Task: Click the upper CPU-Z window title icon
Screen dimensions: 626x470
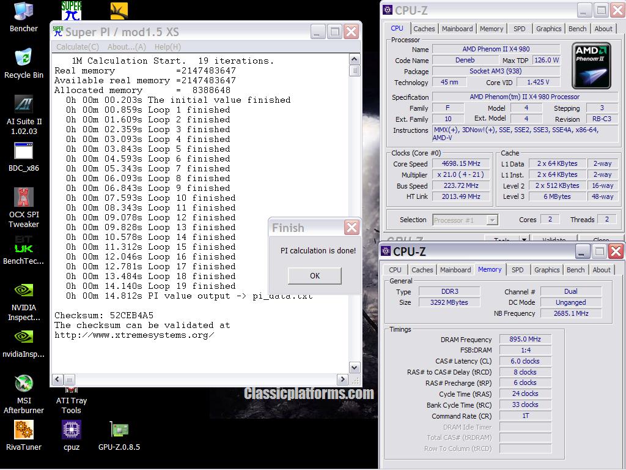Action: (x=387, y=10)
